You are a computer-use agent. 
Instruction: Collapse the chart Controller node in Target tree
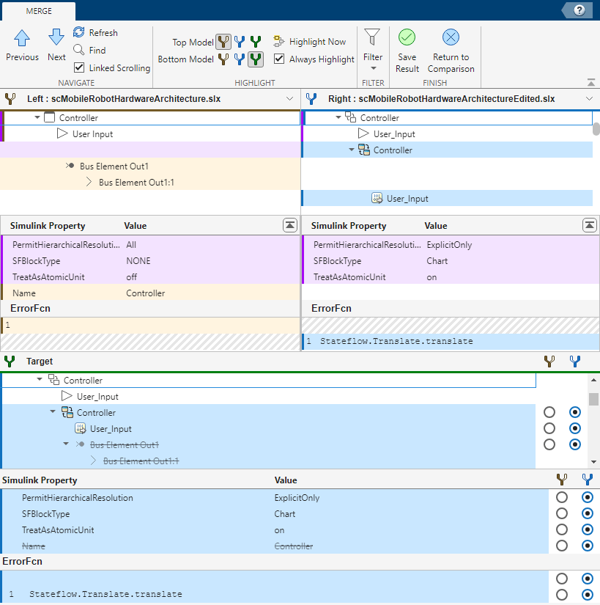tap(53, 412)
